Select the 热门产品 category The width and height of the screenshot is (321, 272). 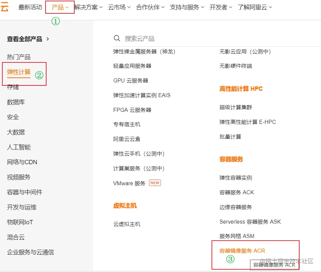(19, 57)
